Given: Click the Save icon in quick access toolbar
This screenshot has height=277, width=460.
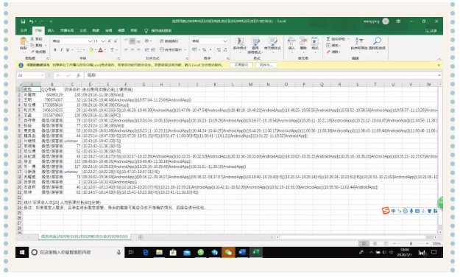Looking at the screenshot, I should (x=23, y=21).
